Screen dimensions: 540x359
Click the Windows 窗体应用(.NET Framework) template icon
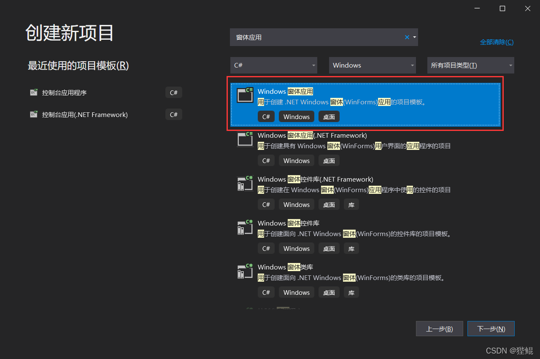(245, 139)
